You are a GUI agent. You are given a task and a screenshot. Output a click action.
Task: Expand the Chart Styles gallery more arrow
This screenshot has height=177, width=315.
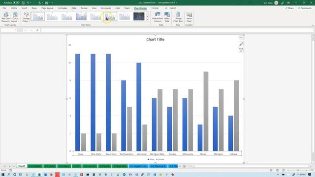pyautogui.click(x=148, y=20)
